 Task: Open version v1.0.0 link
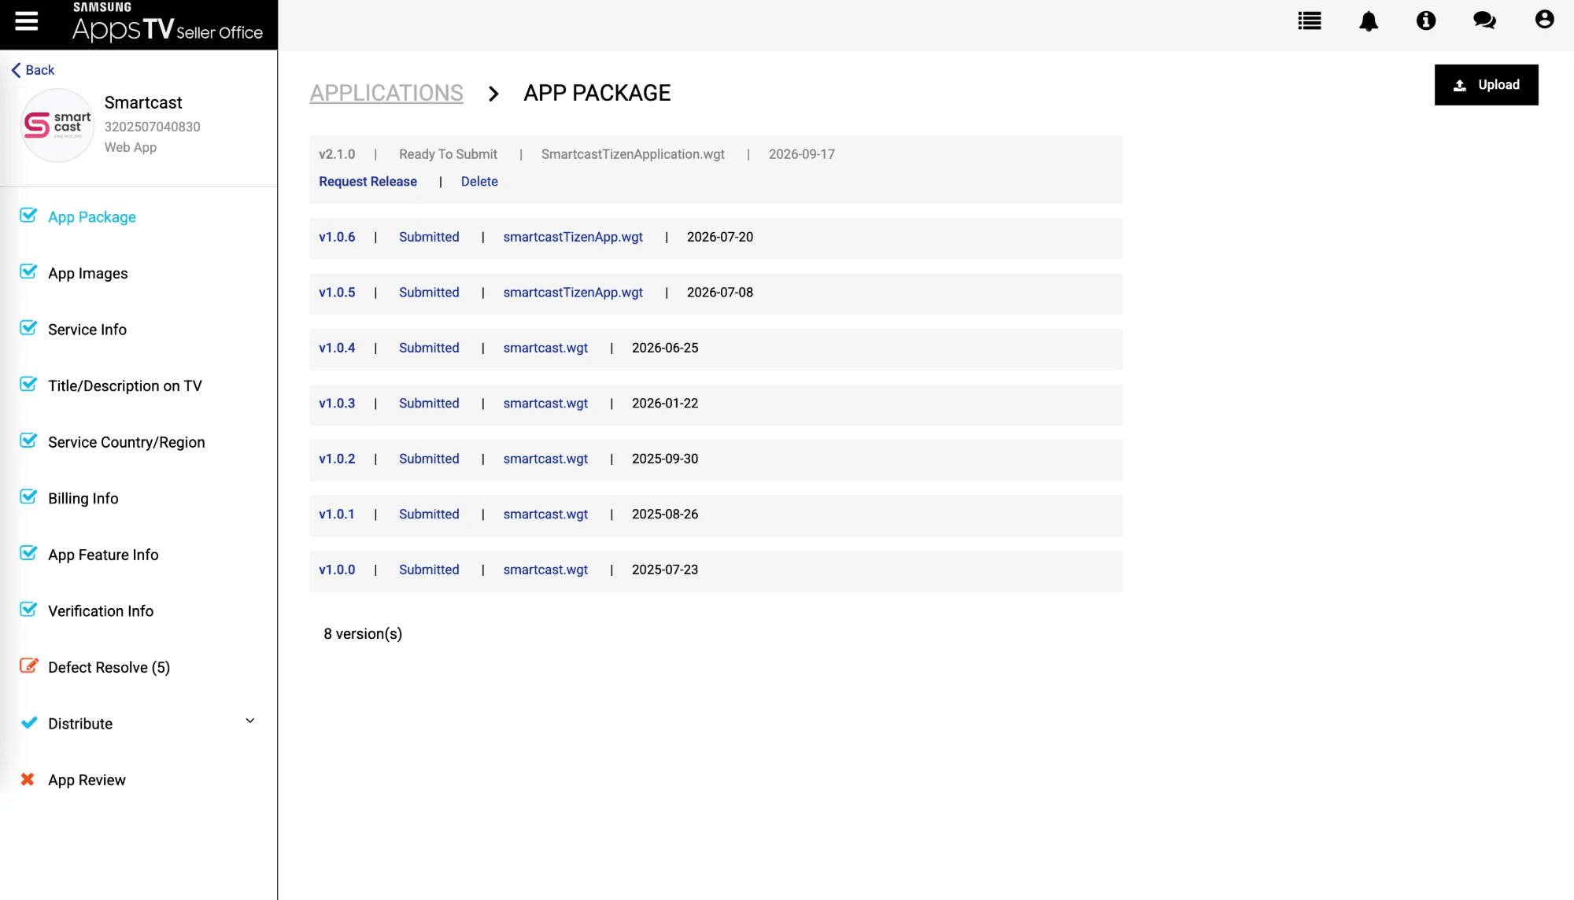pyautogui.click(x=337, y=570)
